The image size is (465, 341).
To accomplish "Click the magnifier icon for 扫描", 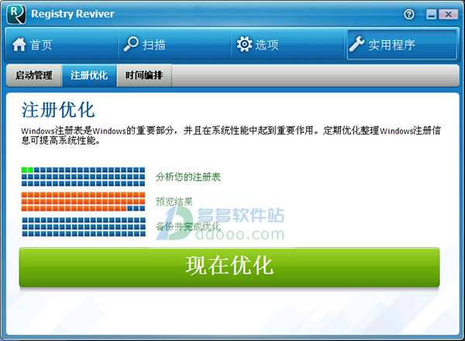I will point(131,44).
